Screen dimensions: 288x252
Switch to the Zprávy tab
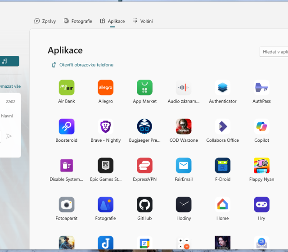[x=45, y=21]
